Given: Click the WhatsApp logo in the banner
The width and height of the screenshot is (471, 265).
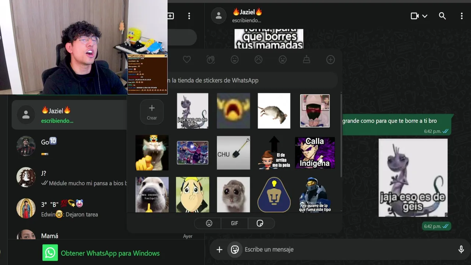Looking at the screenshot, I should click(x=50, y=253).
